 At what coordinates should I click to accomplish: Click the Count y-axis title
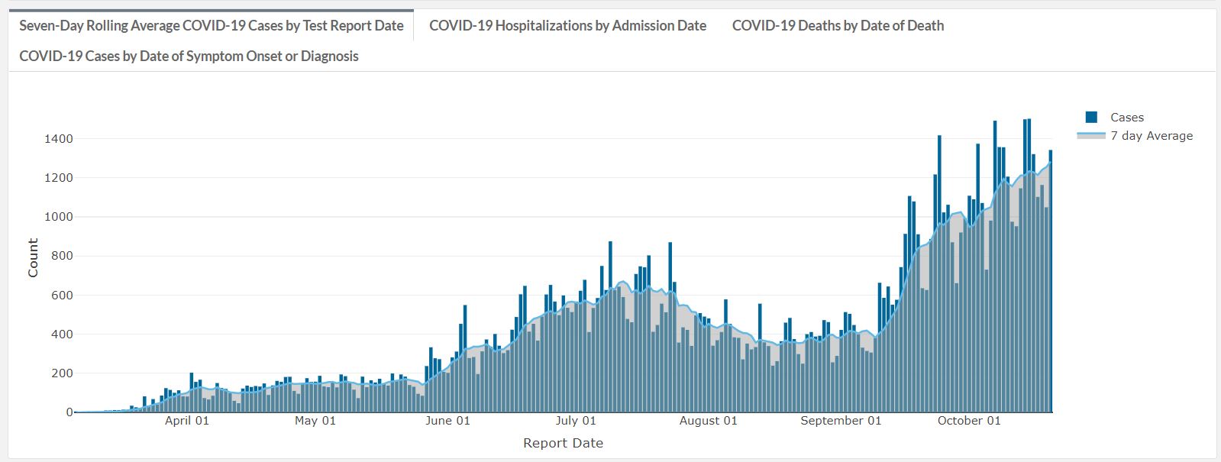pos(33,258)
